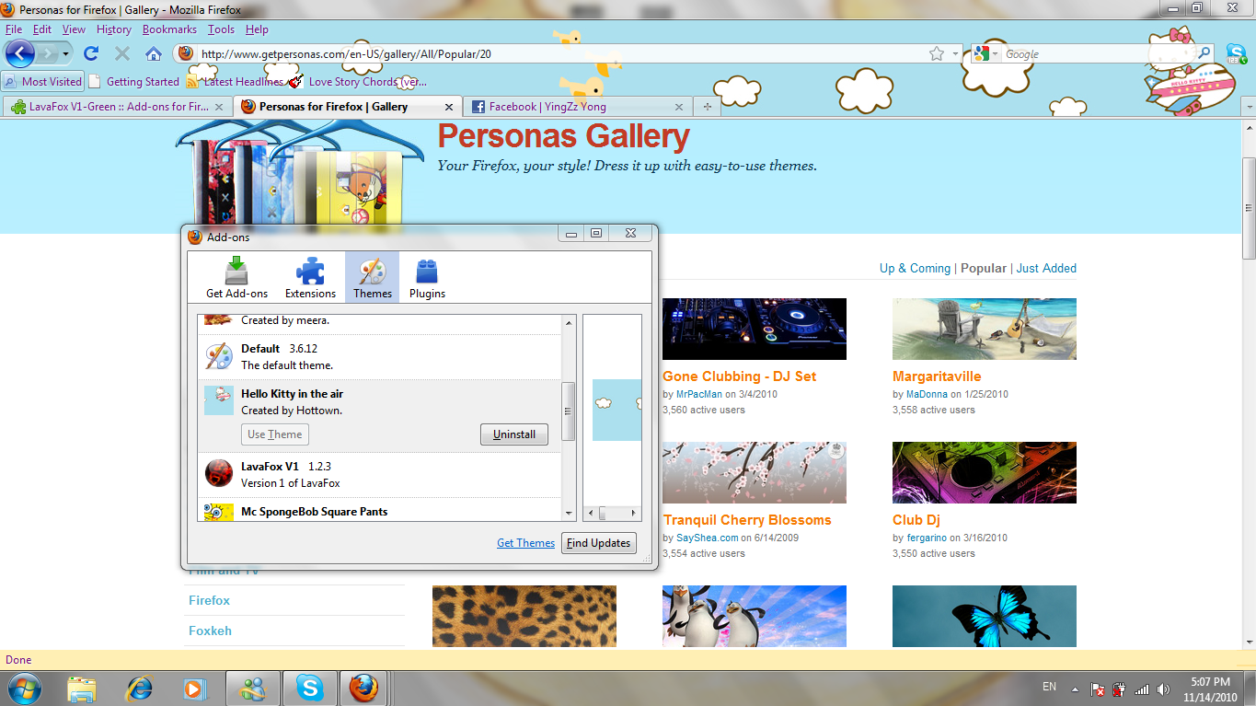List all tabs dropdown arrow
The width and height of the screenshot is (1256, 706).
click(x=1250, y=107)
